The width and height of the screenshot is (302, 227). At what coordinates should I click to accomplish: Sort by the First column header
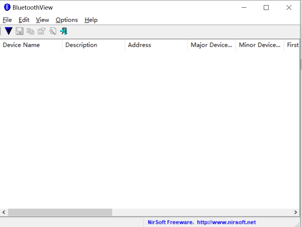(x=292, y=45)
